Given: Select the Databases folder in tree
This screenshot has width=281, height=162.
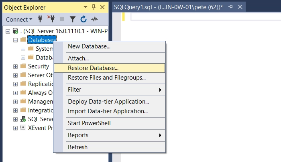Looking at the screenshot, I should [x=42, y=40].
